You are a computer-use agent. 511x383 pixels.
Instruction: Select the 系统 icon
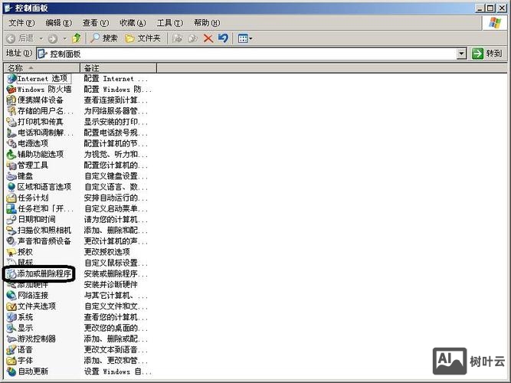[11, 317]
